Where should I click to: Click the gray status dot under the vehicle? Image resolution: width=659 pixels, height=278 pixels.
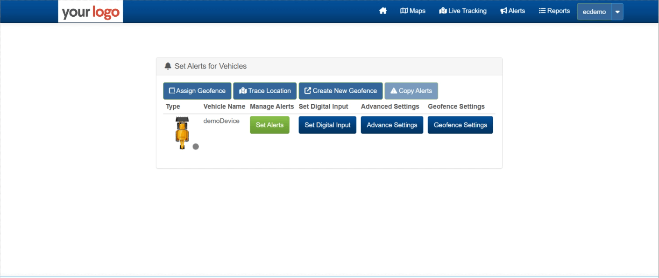coord(196,146)
